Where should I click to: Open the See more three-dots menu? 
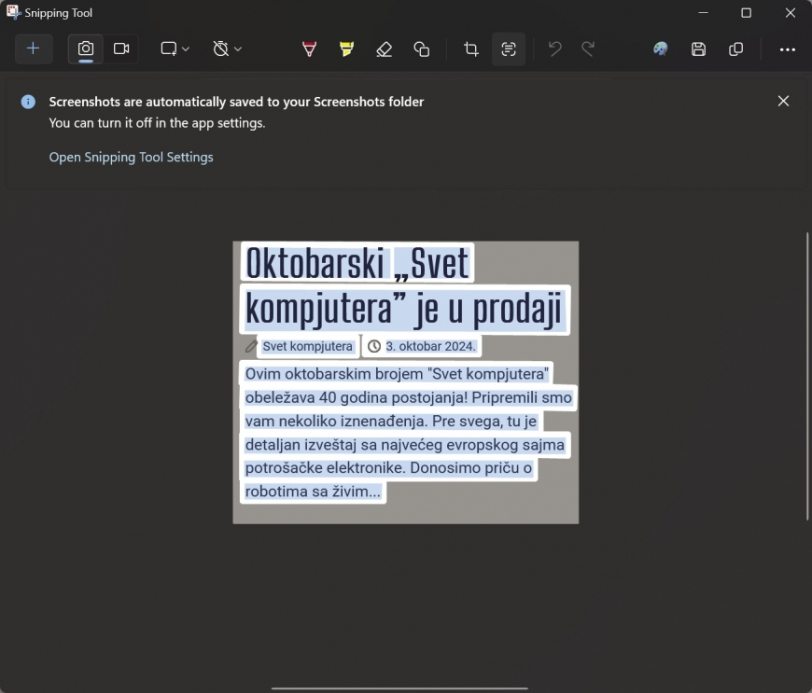click(x=787, y=49)
